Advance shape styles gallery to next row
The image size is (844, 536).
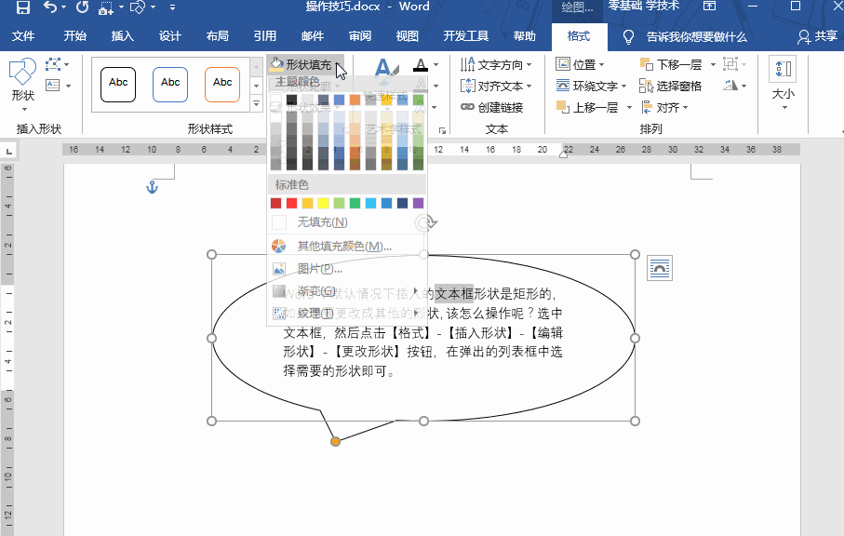256,86
